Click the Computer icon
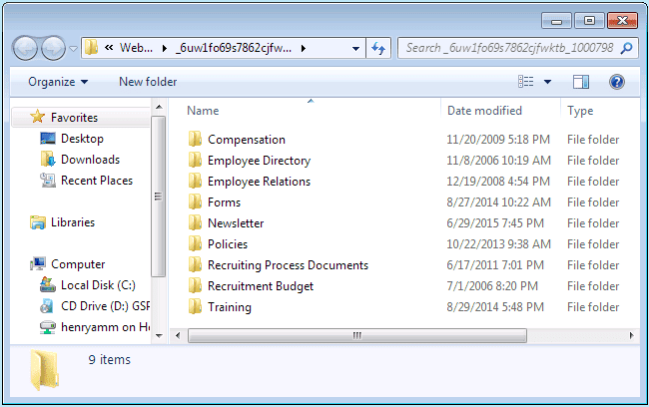 click(x=38, y=263)
